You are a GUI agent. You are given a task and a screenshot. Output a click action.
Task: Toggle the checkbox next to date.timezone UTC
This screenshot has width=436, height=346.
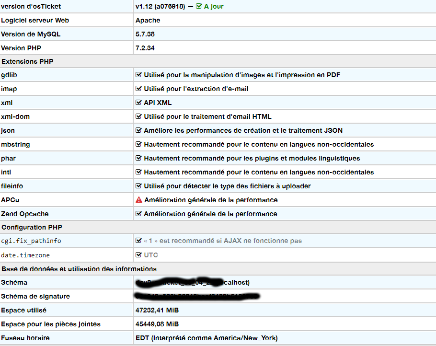click(138, 255)
